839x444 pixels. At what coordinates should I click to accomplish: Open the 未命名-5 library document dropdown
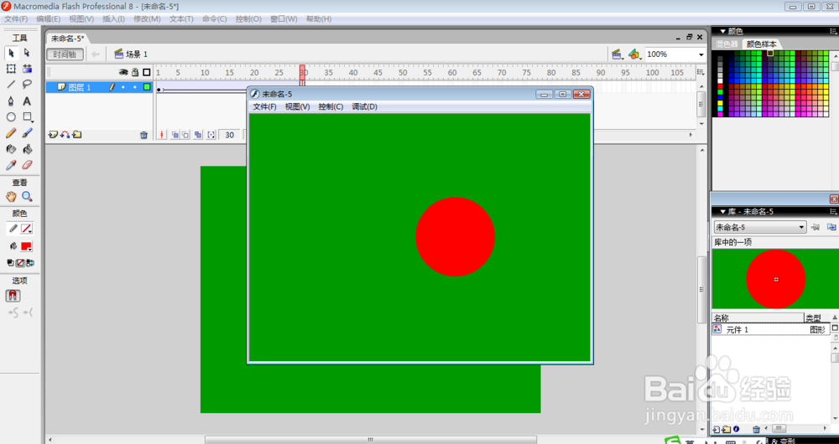[760, 227]
